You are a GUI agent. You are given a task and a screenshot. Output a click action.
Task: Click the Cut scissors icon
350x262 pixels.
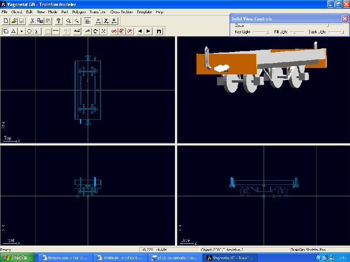(32, 21)
